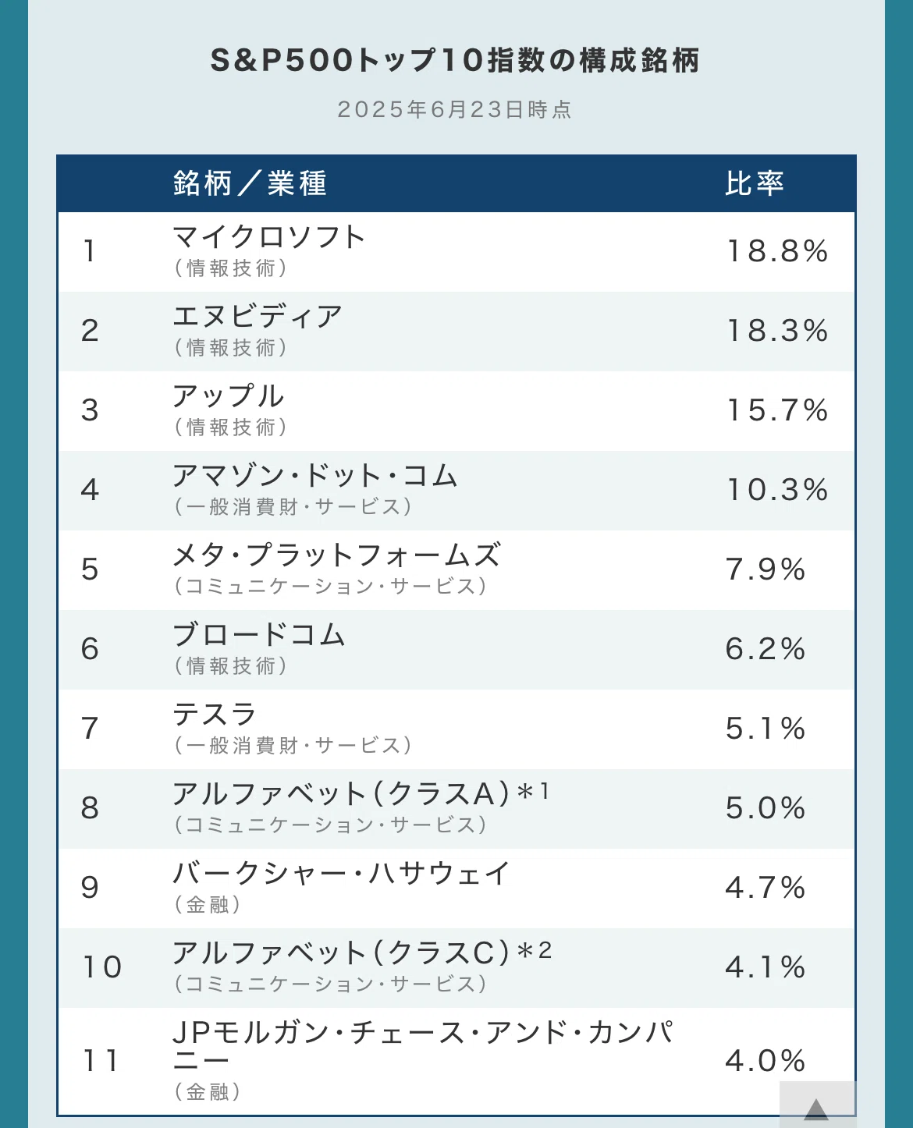913x1128 pixels.
Task: Click rank number 10 in the table
Action: coord(103,967)
